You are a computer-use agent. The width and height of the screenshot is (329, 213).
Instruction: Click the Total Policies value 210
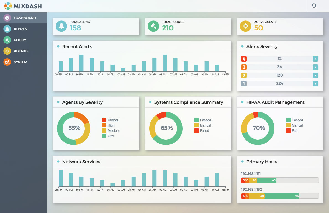click(168, 28)
